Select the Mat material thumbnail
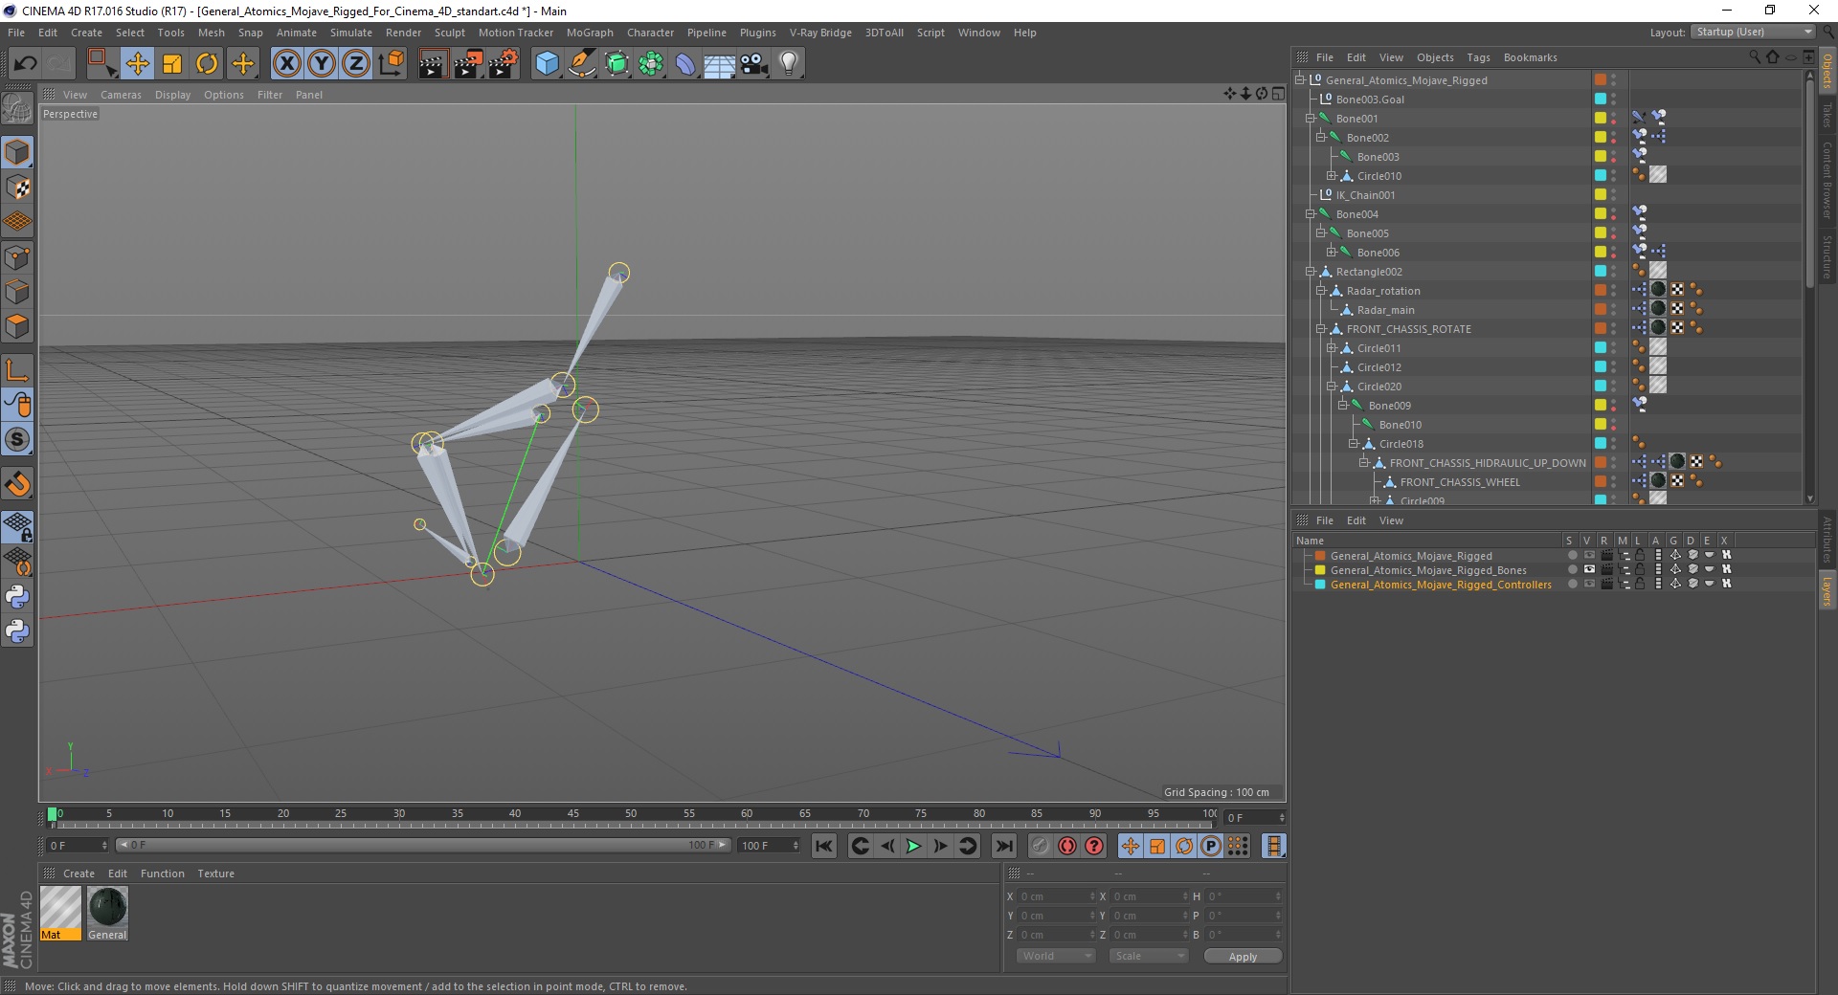 (60, 913)
